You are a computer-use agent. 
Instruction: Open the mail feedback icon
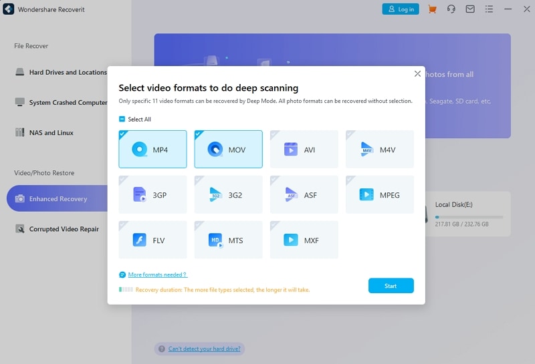pyautogui.click(x=470, y=9)
